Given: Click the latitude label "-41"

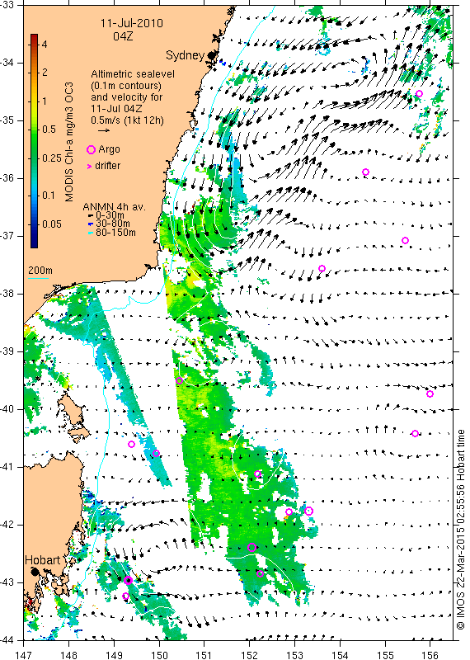Looking at the screenshot, I should point(7,467).
